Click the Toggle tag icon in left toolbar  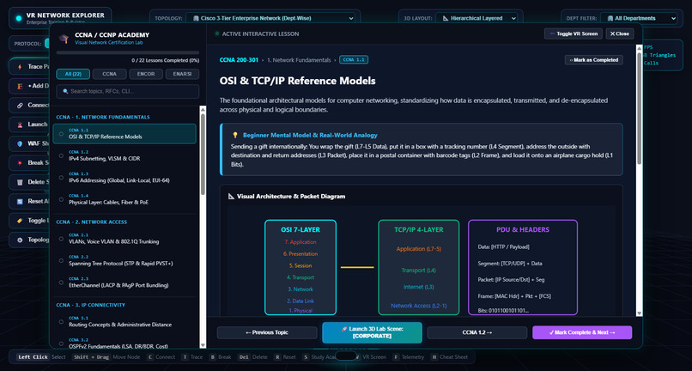(x=20, y=221)
